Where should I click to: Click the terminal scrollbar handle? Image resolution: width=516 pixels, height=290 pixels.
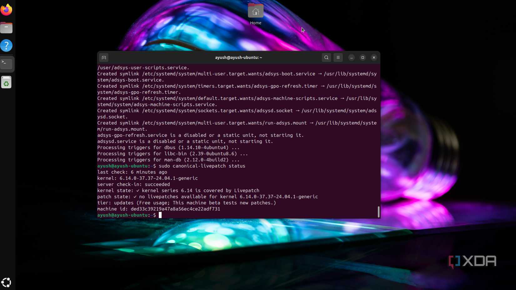pos(378,212)
